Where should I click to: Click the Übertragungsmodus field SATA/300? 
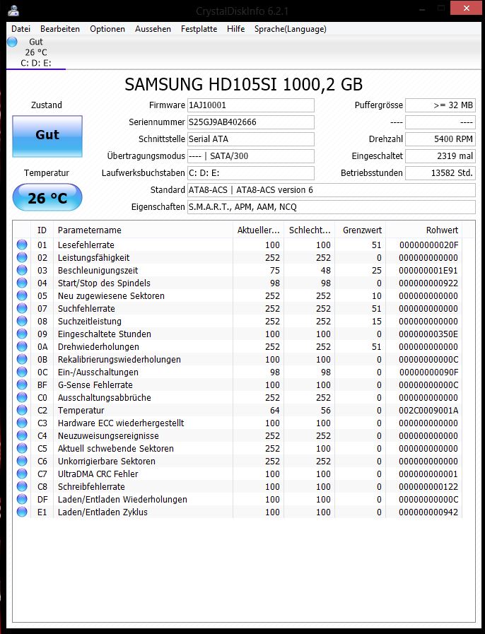point(251,156)
